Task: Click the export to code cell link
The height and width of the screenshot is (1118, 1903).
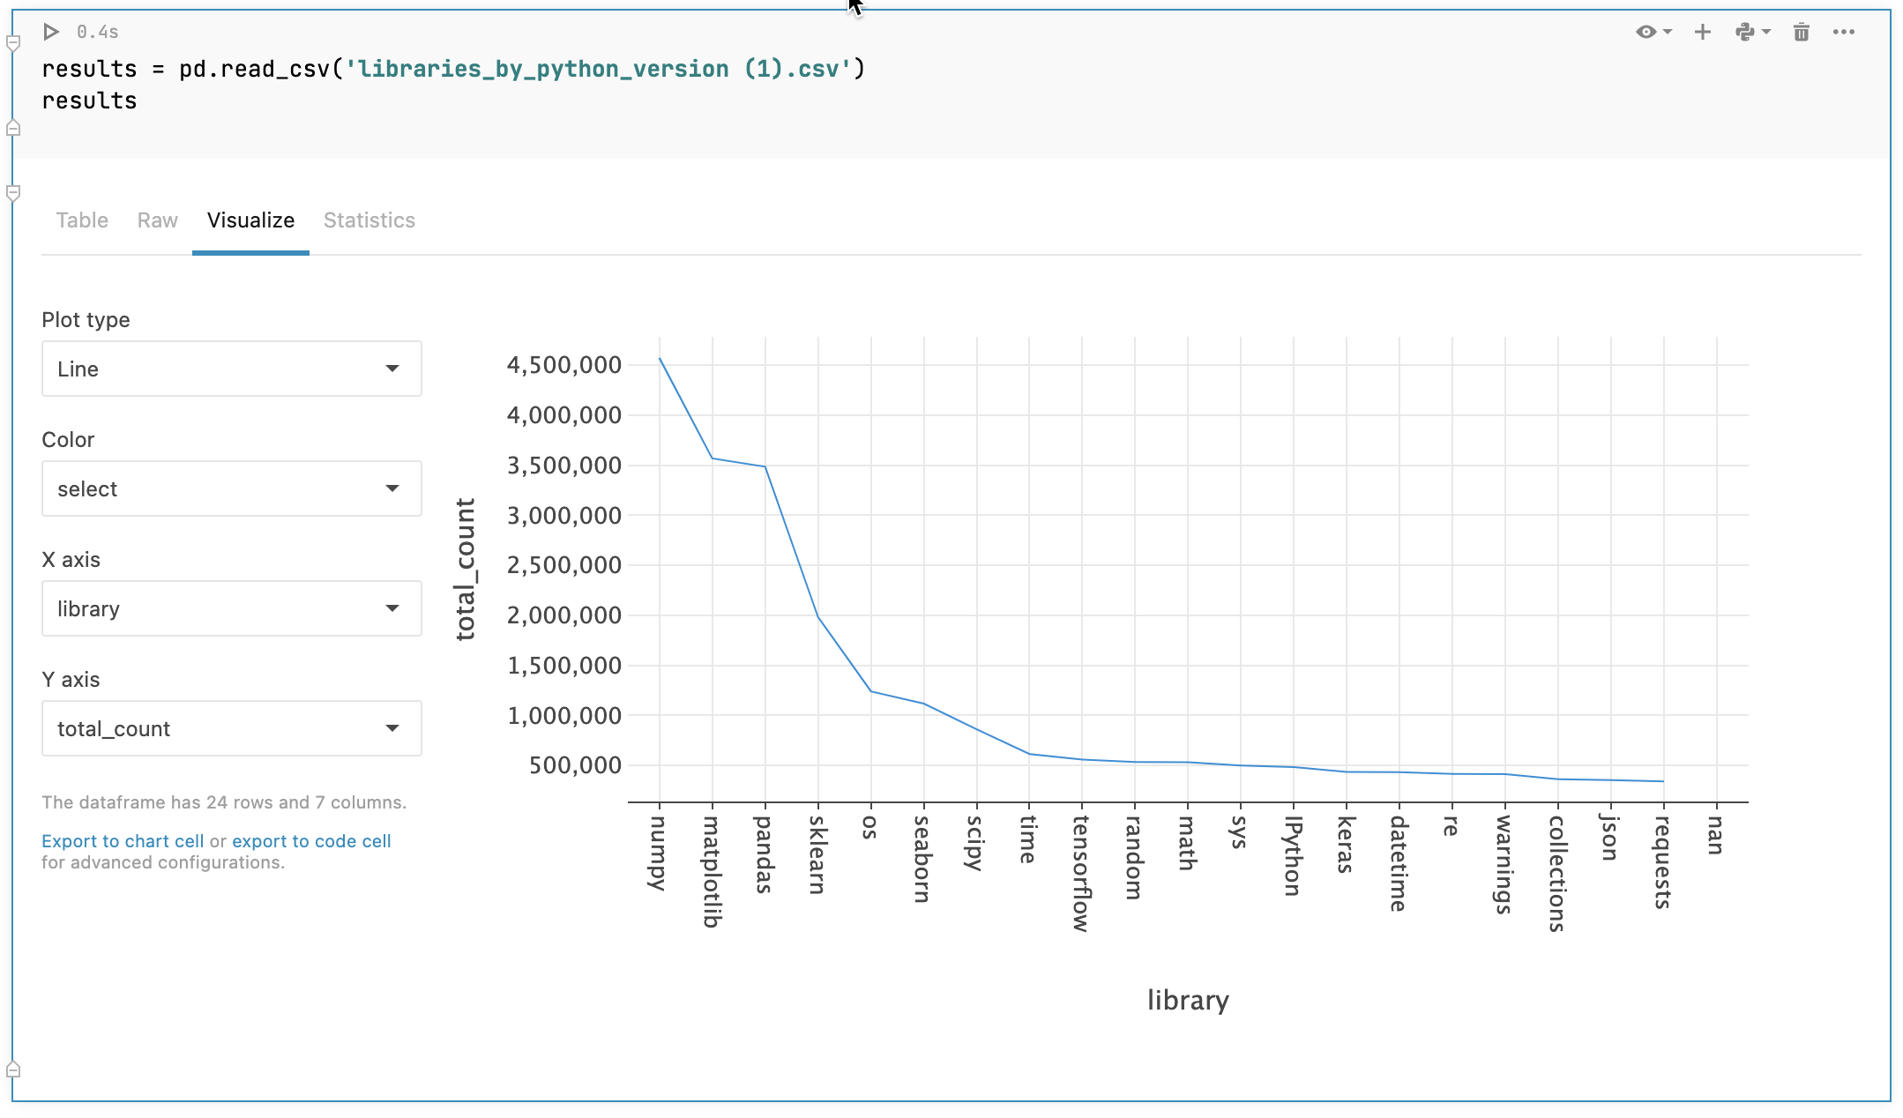Action: coord(311,840)
